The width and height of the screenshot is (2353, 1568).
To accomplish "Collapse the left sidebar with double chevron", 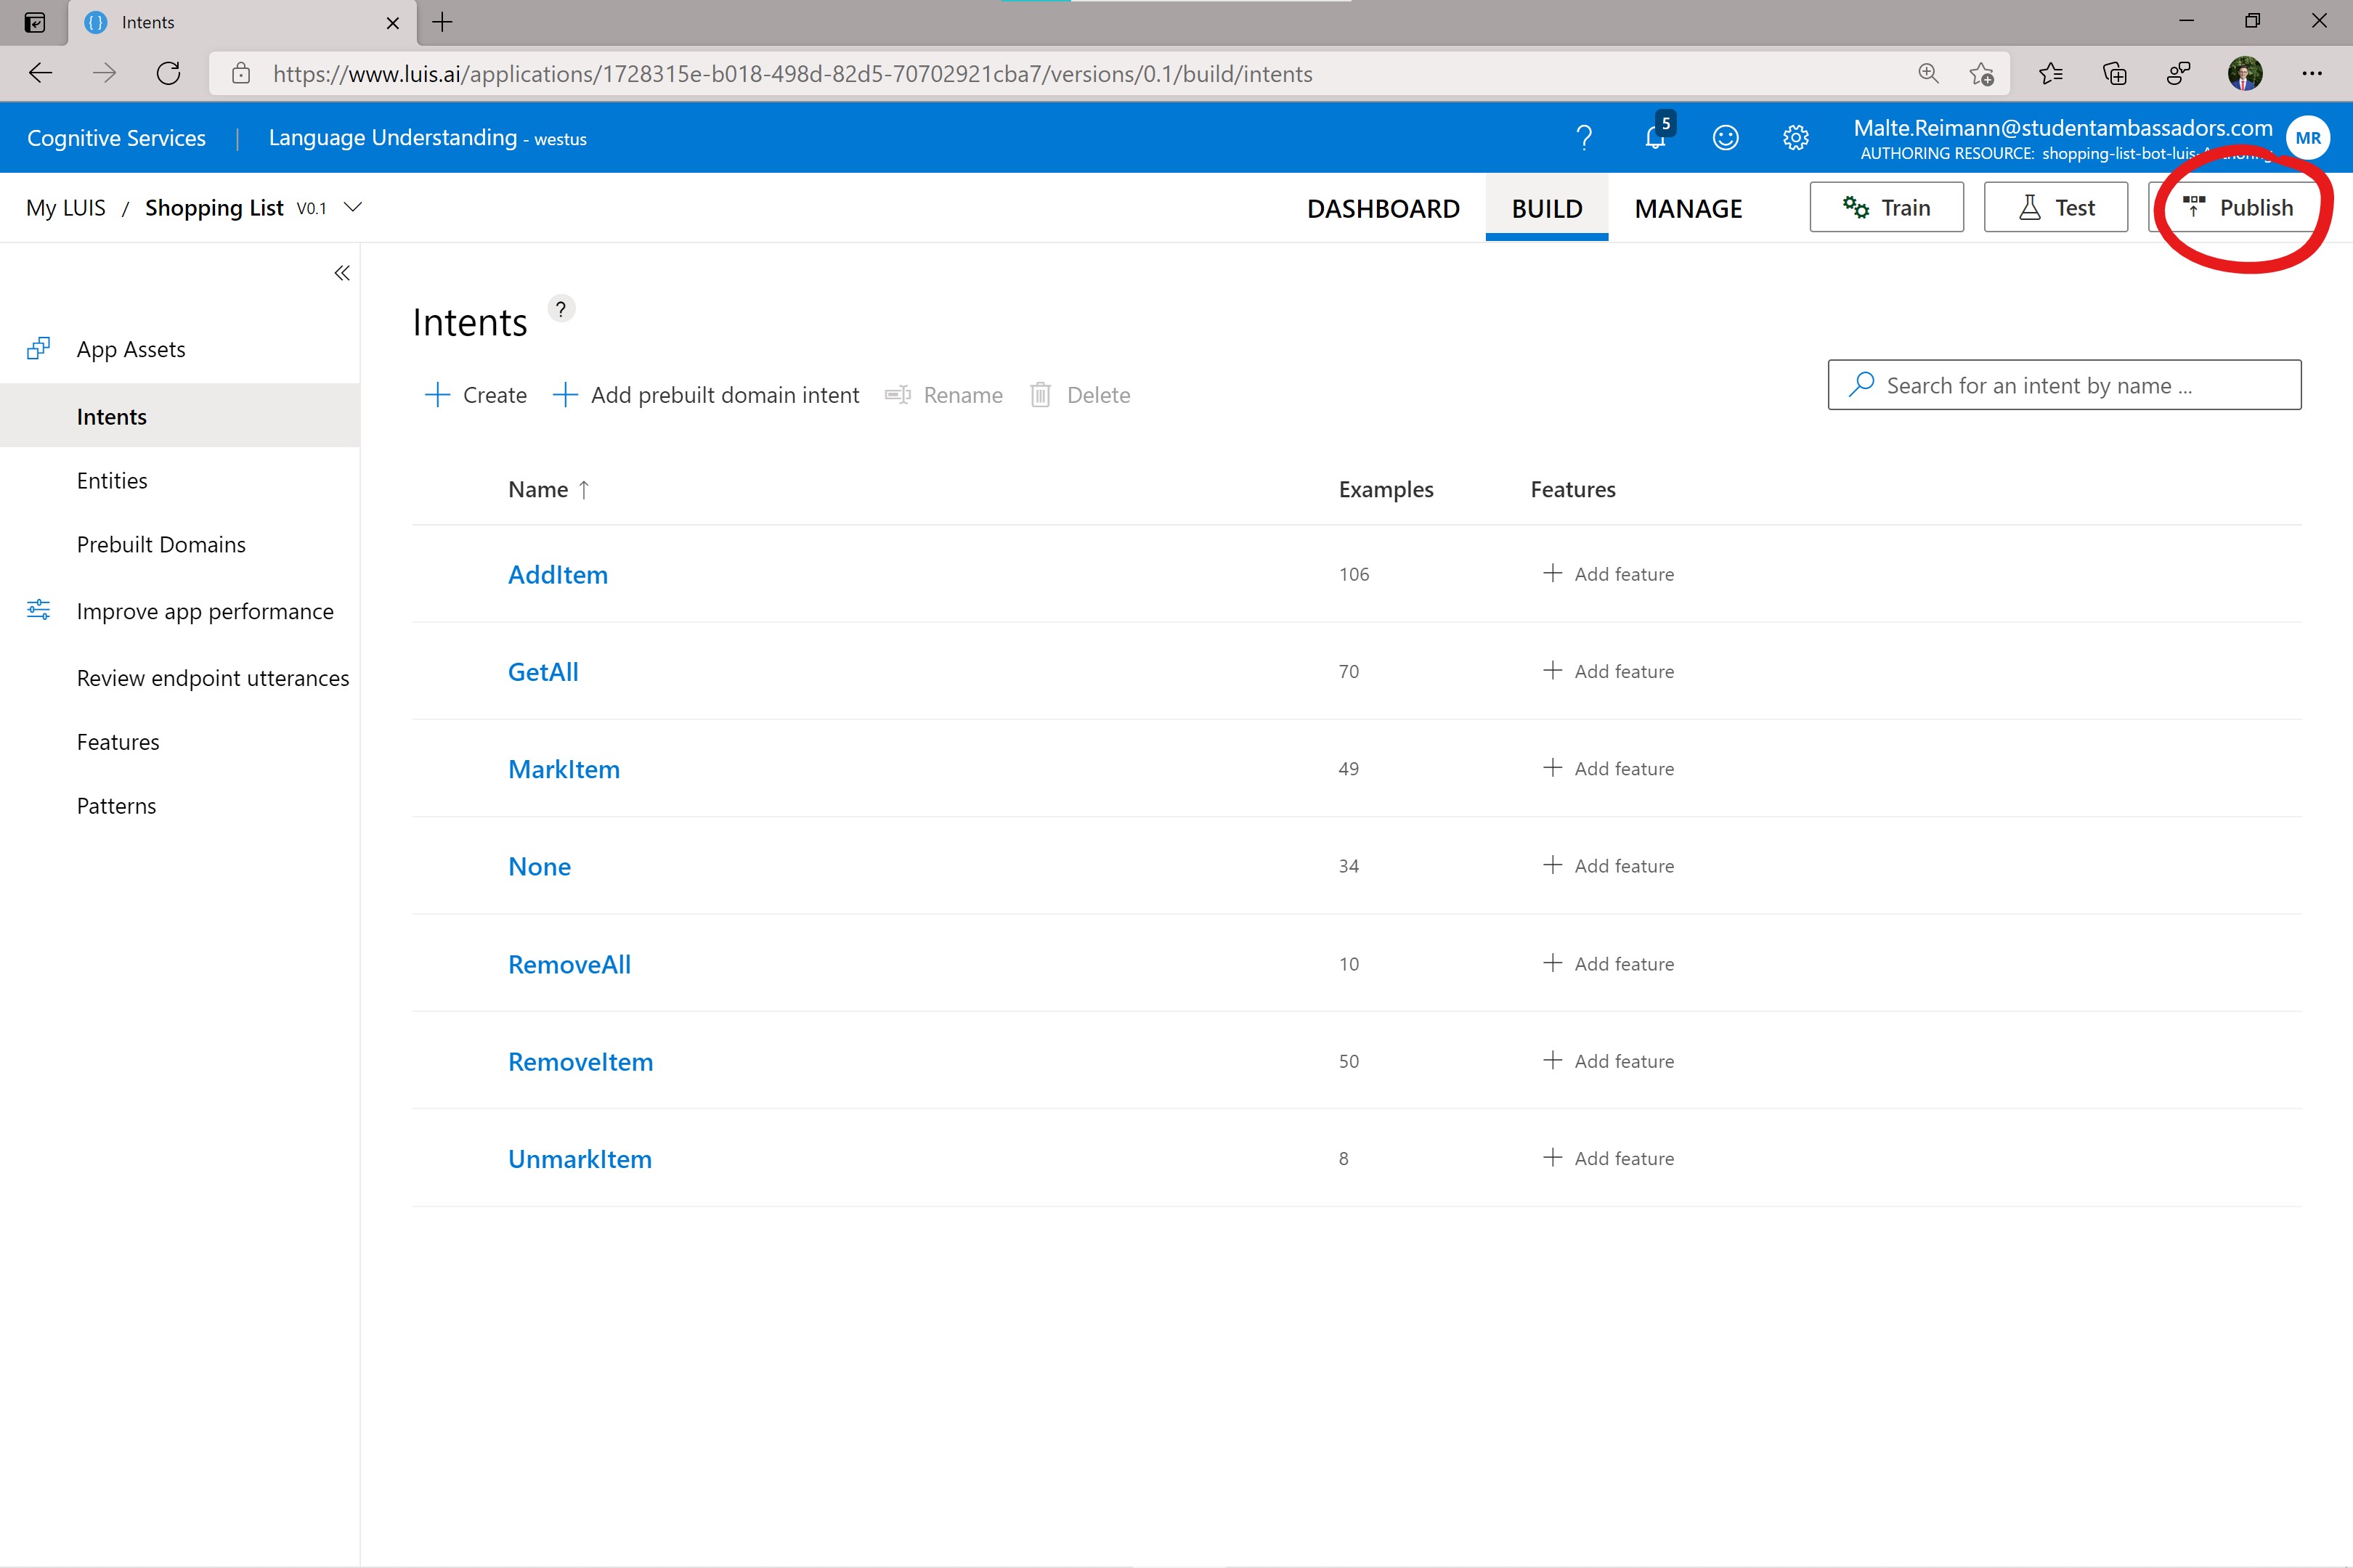I will click(342, 273).
